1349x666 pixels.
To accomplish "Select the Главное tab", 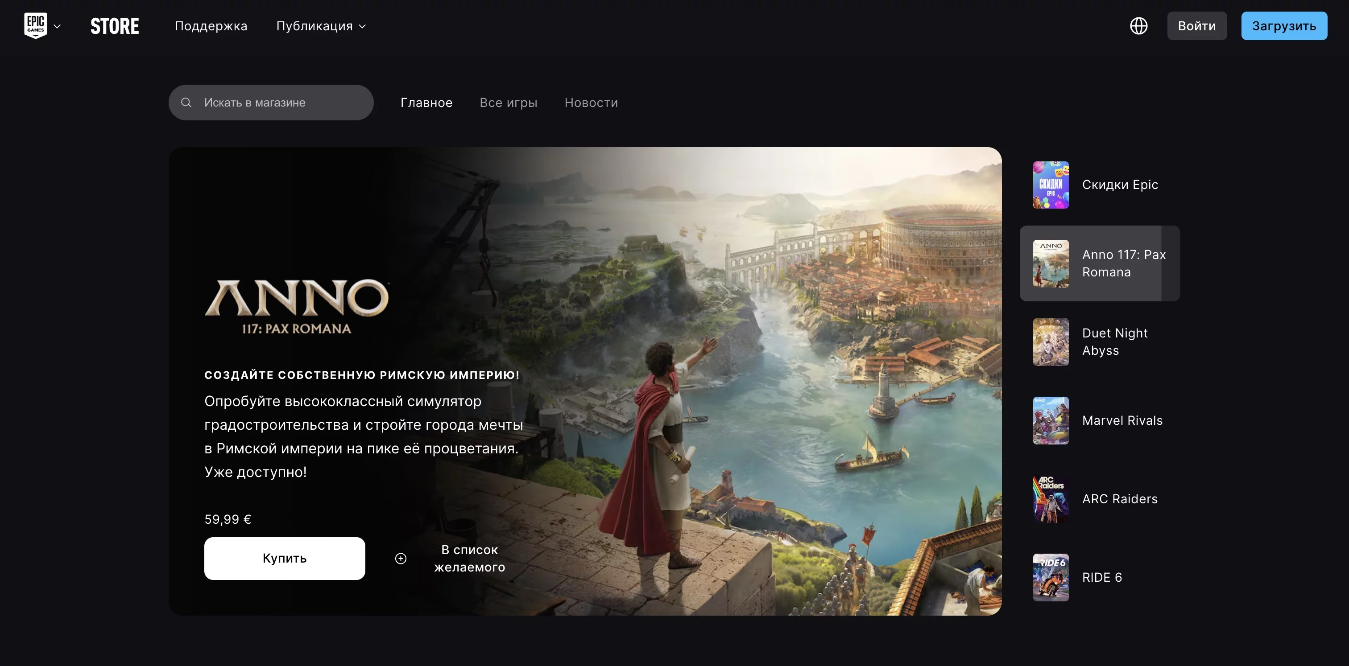I will point(426,103).
